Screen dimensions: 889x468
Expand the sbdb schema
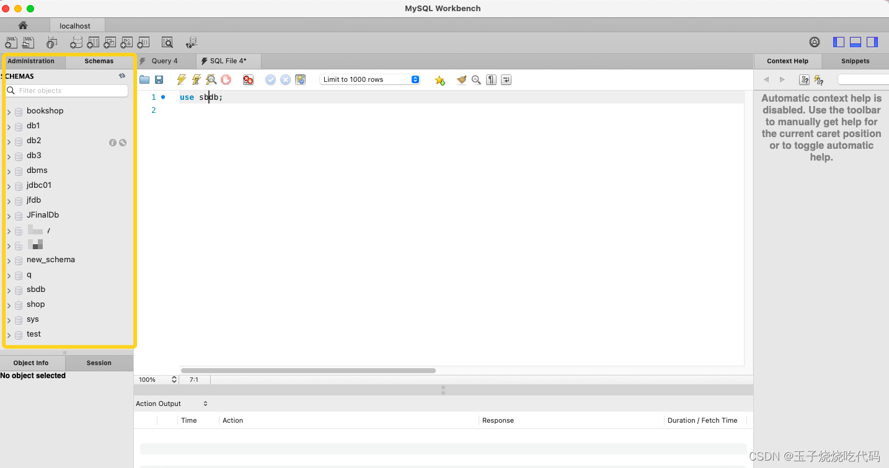click(x=9, y=290)
